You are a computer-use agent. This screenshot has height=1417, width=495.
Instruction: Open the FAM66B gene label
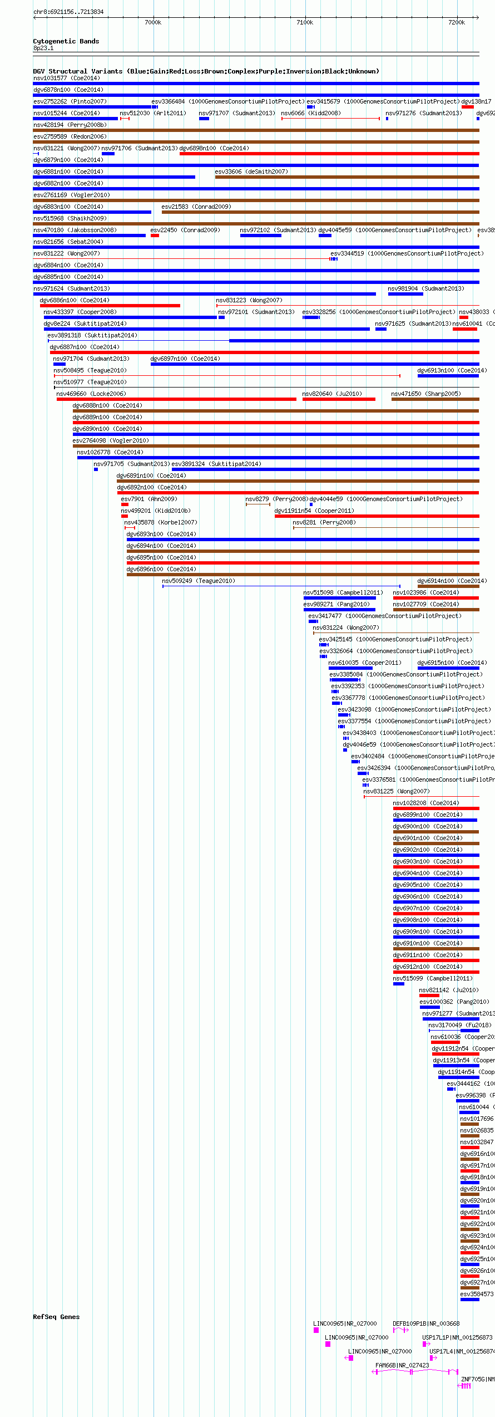pyautogui.click(x=402, y=1365)
